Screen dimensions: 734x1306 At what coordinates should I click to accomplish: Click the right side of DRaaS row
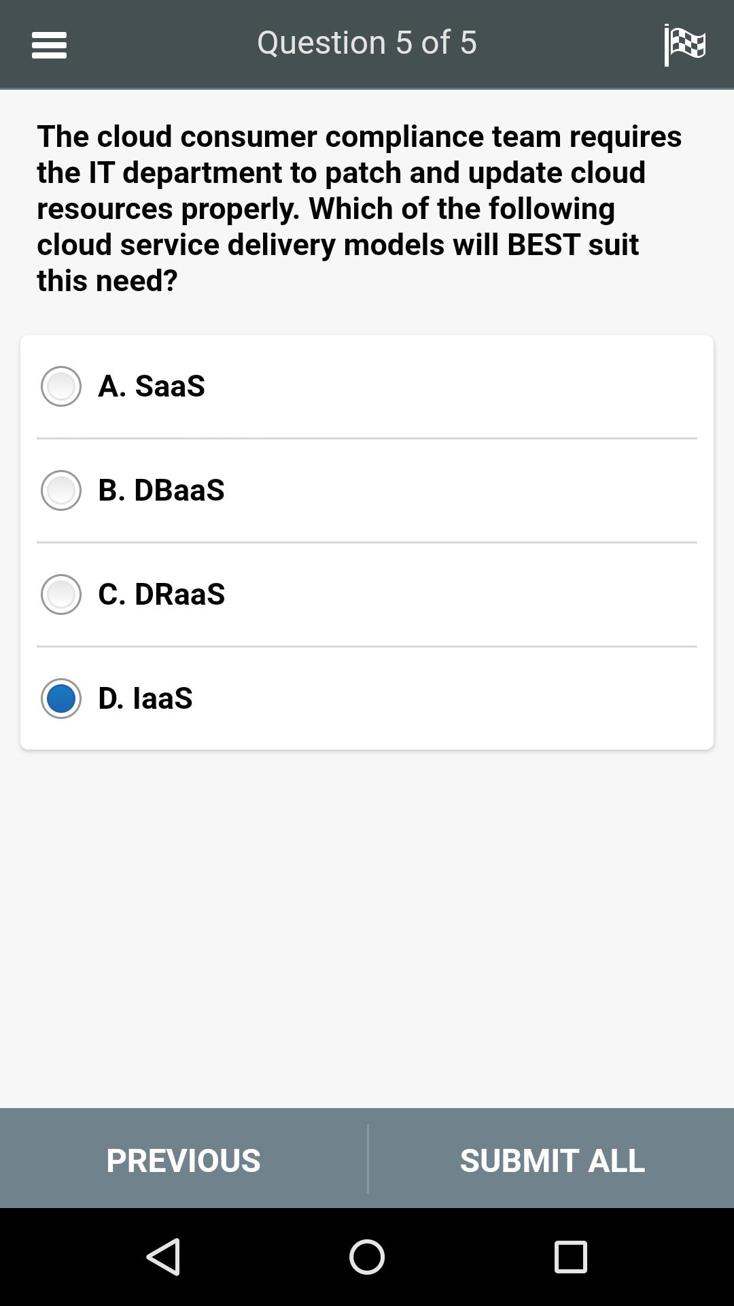pyautogui.click(x=544, y=595)
